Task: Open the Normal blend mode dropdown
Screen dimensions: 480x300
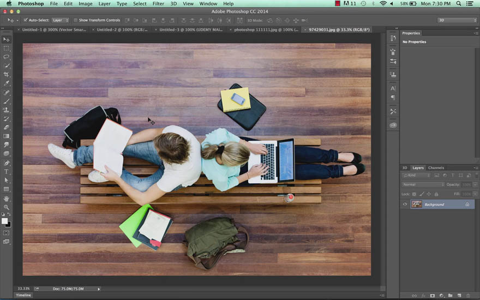Action: [423, 184]
